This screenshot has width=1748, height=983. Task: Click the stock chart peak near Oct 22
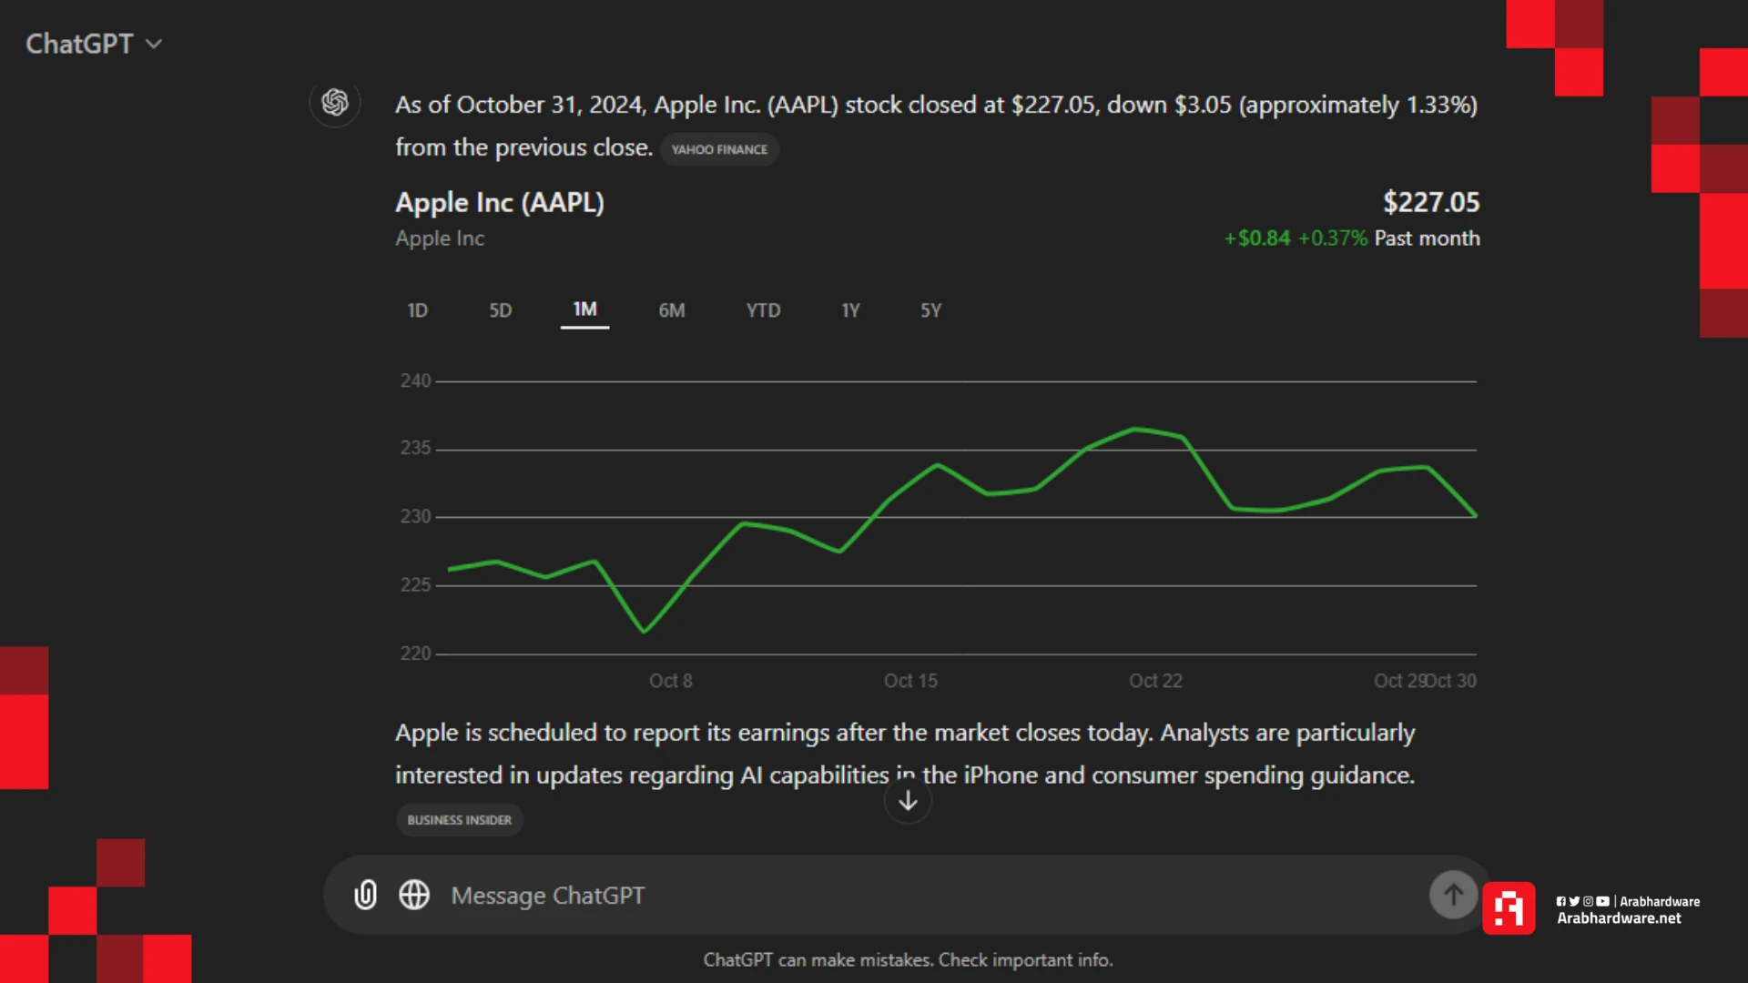[x=1135, y=429]
